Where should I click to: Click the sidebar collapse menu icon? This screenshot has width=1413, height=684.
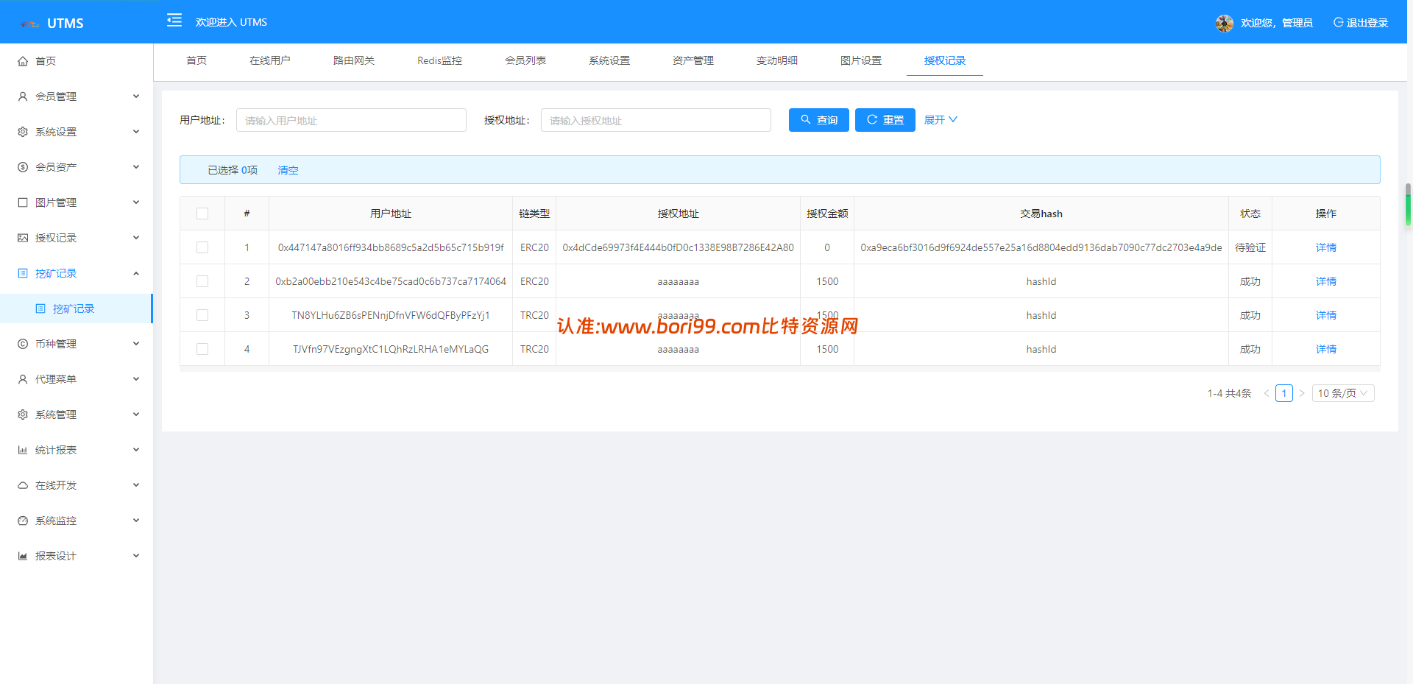174,21
